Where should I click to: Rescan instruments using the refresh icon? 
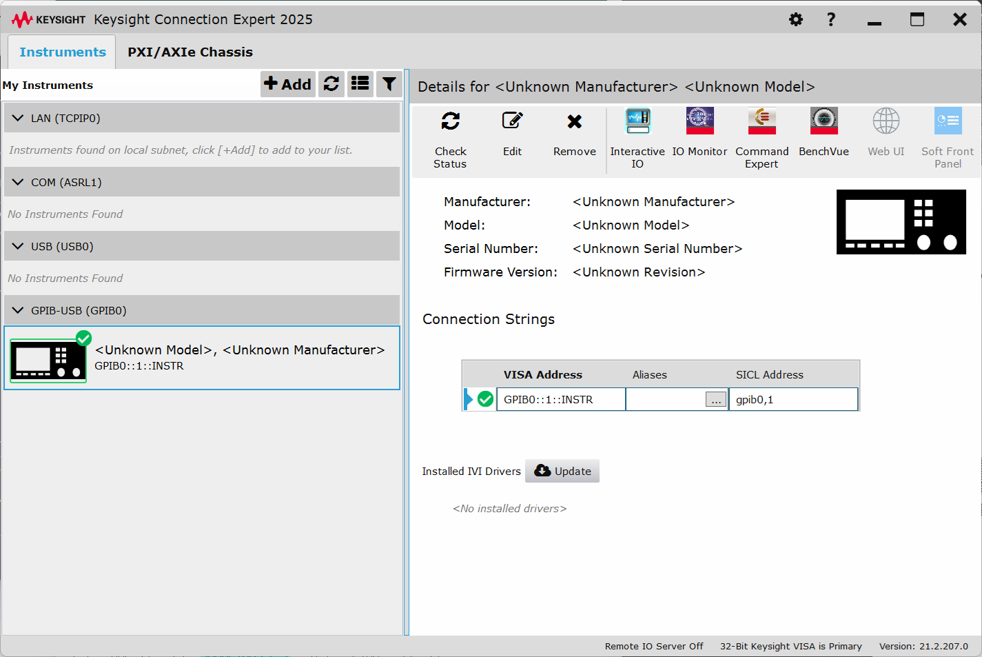pyautogui.click(x=331, y=84)
